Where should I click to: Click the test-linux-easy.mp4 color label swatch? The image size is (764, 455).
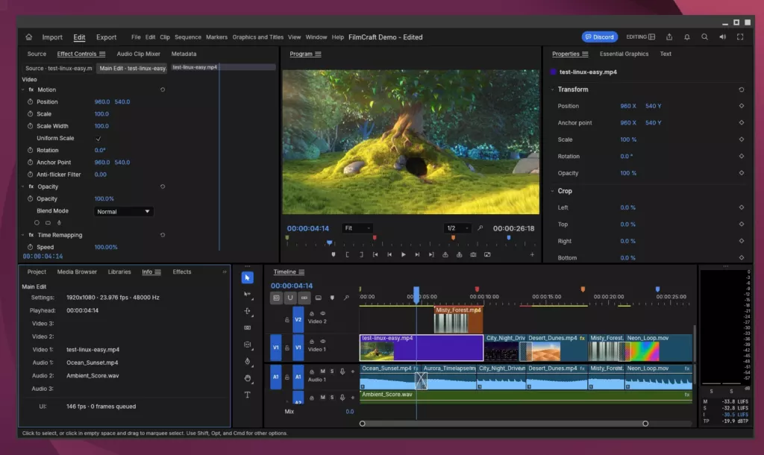point(553,72)
